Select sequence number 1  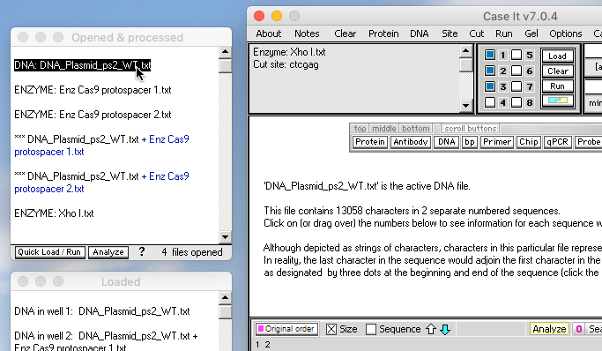pos(257,345)
